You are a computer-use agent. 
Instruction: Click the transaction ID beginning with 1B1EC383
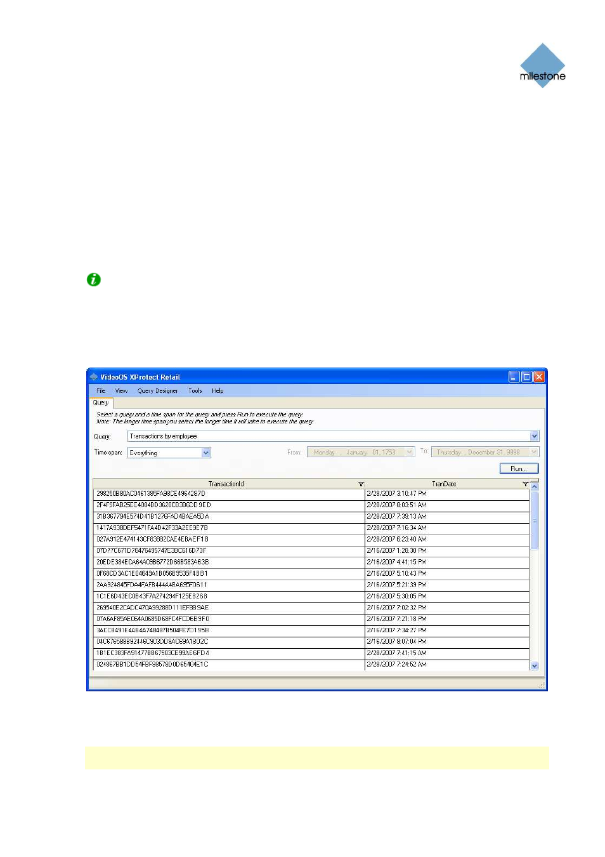pos(153,653)
